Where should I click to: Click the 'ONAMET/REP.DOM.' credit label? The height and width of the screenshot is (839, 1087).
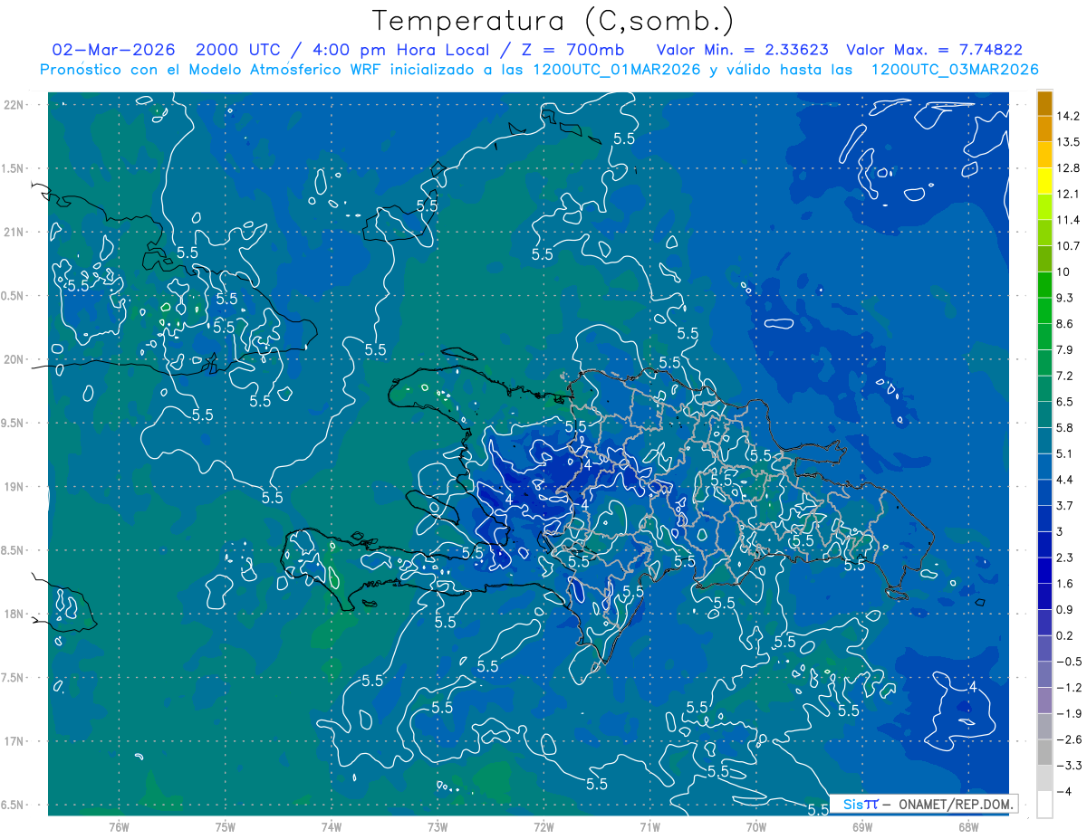[x=955, y=804]
